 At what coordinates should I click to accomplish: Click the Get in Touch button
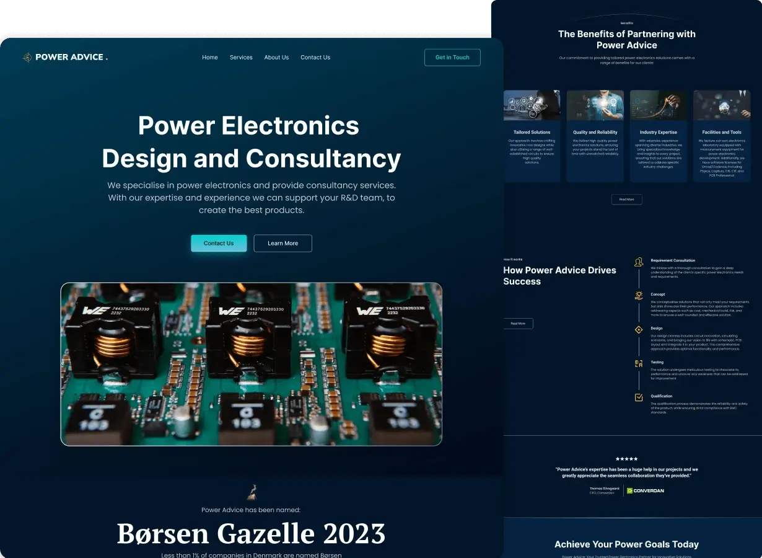[452, 57]
